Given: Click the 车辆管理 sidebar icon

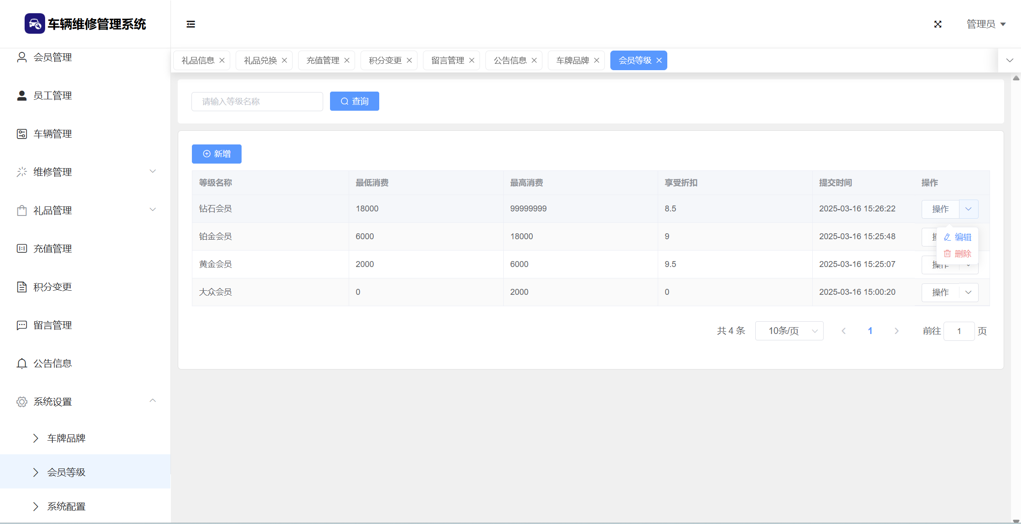Looking at the screenshot, I should [21, 134].
